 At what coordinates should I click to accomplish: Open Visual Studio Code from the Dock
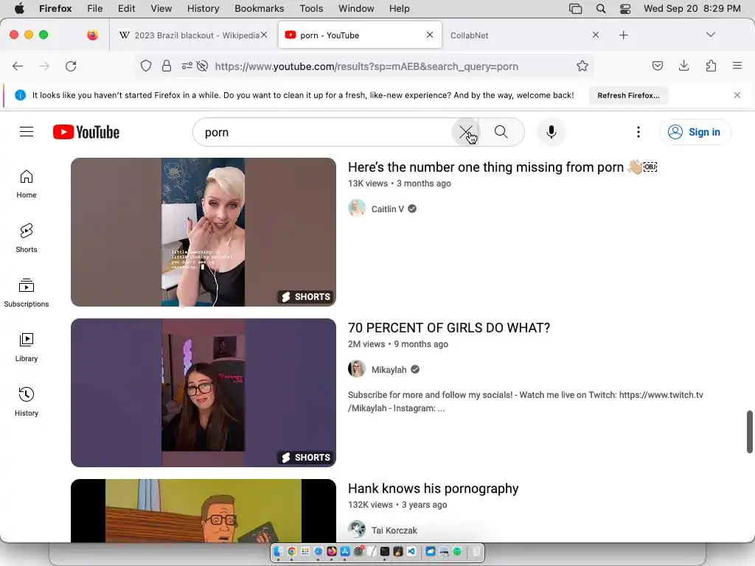pos(411,551)
